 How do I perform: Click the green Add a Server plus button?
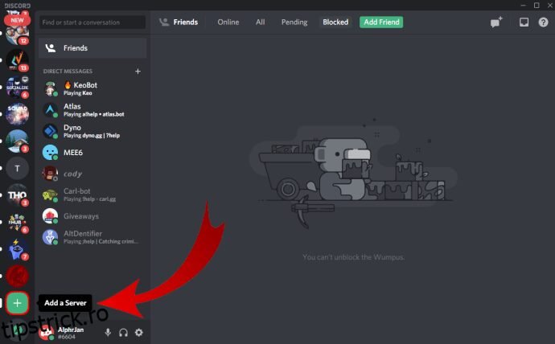tap(17, 303)
